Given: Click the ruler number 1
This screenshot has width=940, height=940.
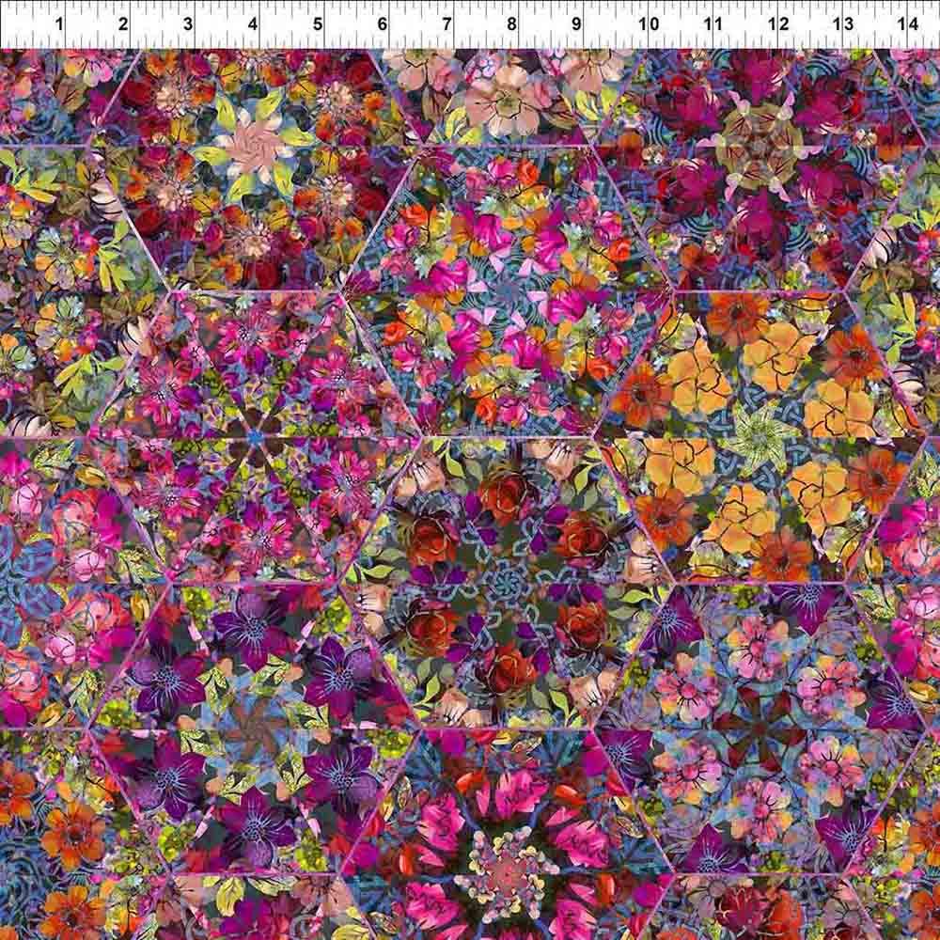Looking at the screenshot, I should (x=58, y=24).
